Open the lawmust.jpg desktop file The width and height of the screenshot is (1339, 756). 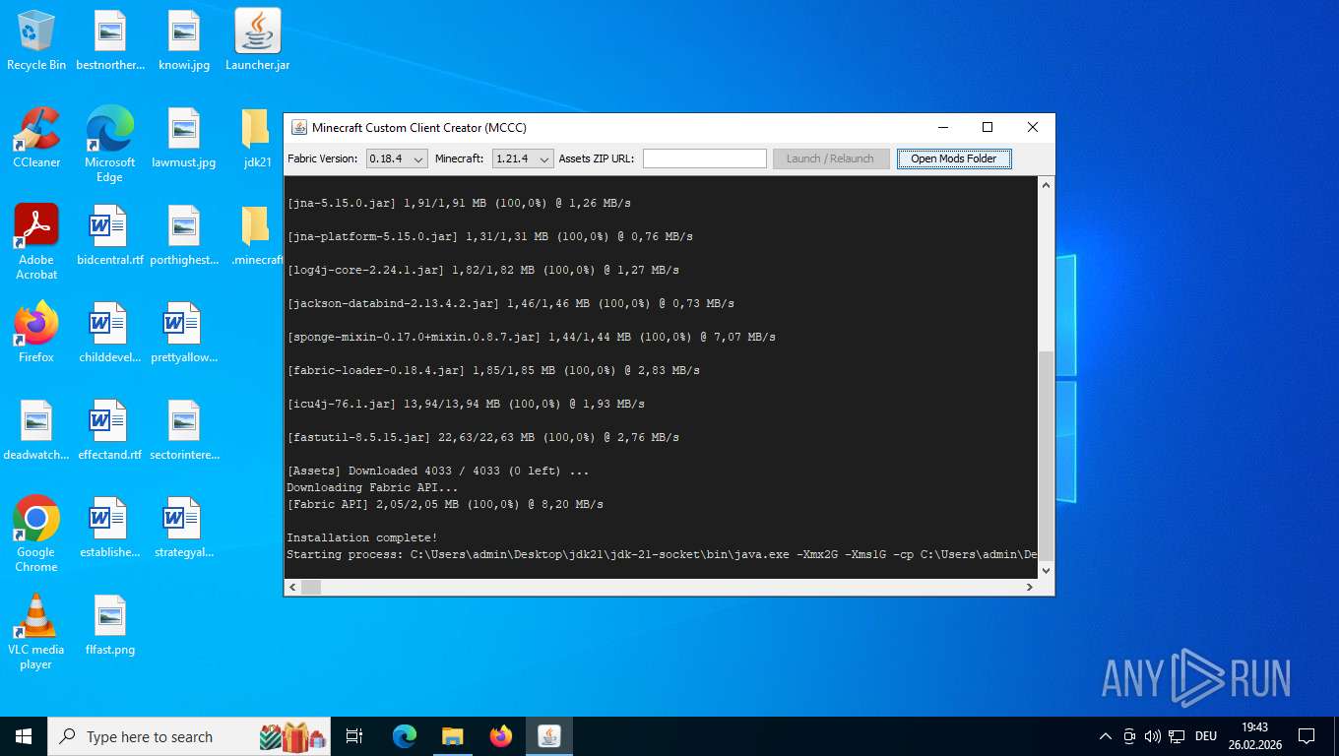(184, 138)
